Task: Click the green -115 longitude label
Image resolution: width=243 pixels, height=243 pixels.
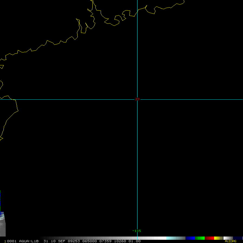Action: 137,231
